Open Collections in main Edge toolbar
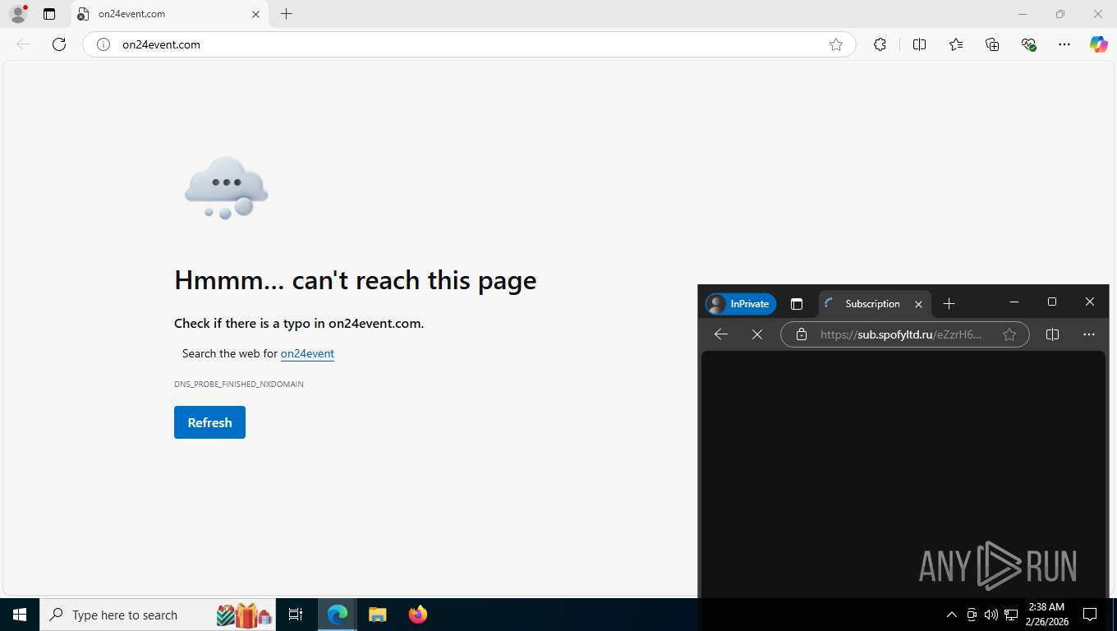Screen dimensions: 1117x631 point(992,44)
